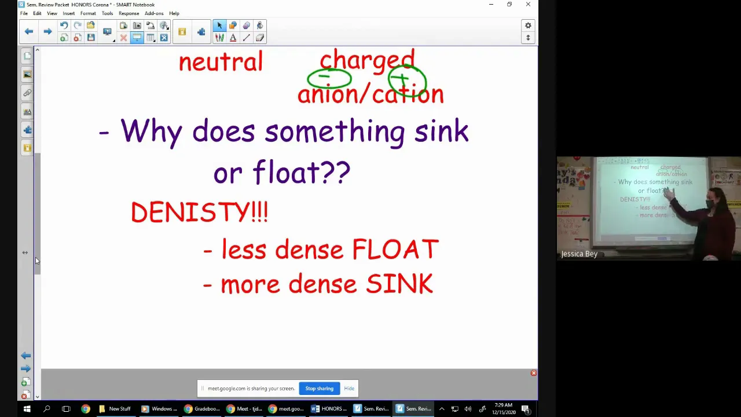The height and width of the screenshot is (417, 741).
Task: Open the Format menu
Action: 88,13
